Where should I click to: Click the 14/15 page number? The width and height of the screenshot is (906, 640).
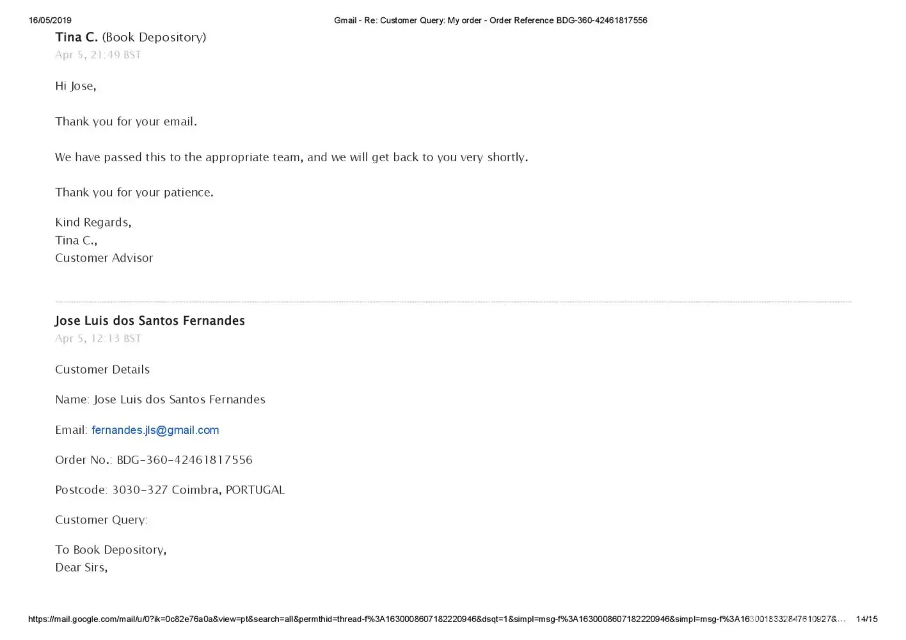pos(866,619)
